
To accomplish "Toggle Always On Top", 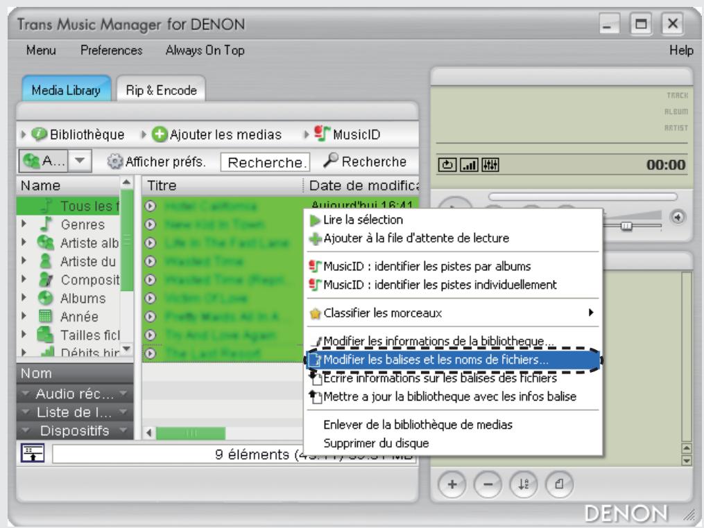I will click(205, 51).
